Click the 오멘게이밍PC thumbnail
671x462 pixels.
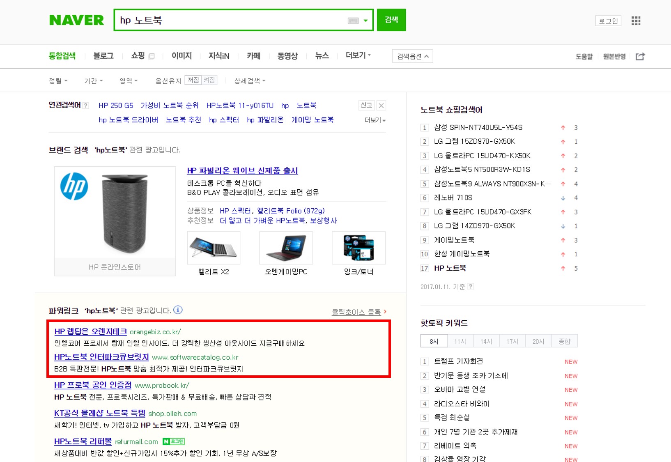click(x=286, y=248)
